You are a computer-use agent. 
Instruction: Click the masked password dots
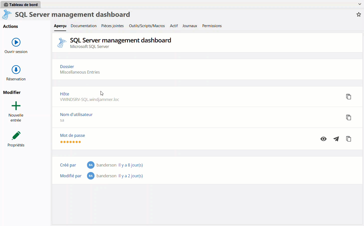(x=70, y=142)
